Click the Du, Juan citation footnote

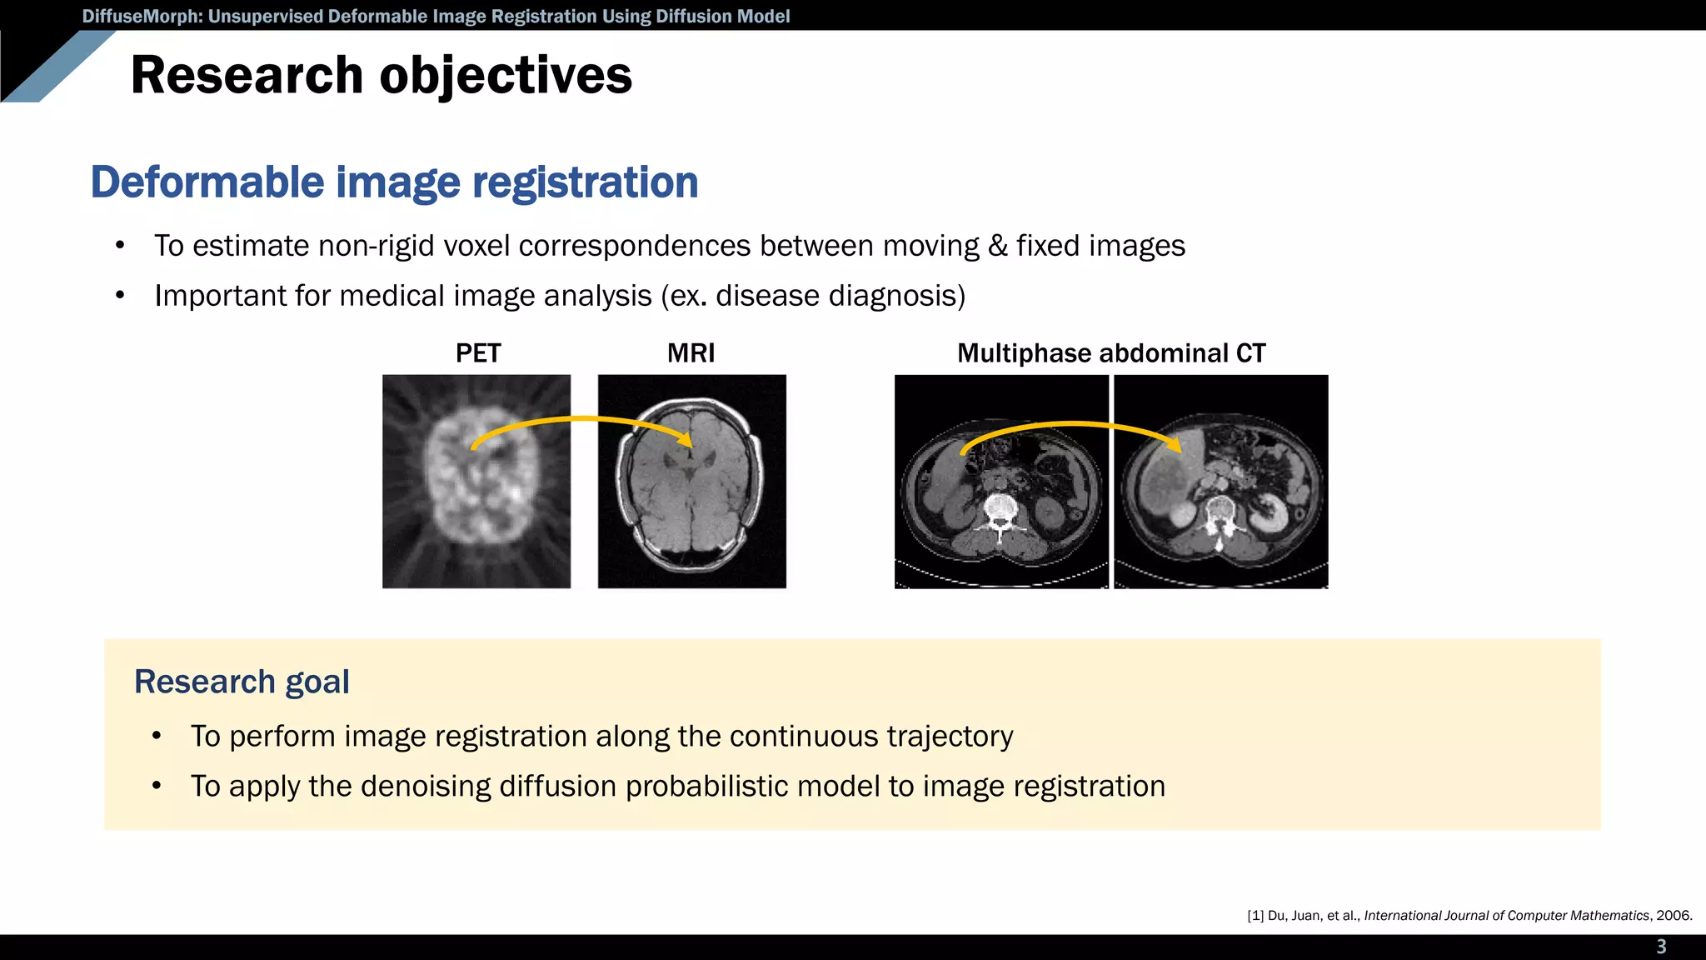click(x=1469, y=915)
